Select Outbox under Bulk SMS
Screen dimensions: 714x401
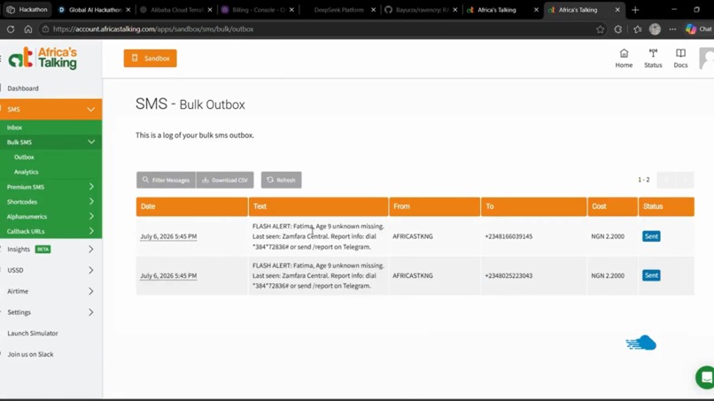point(24,157)
